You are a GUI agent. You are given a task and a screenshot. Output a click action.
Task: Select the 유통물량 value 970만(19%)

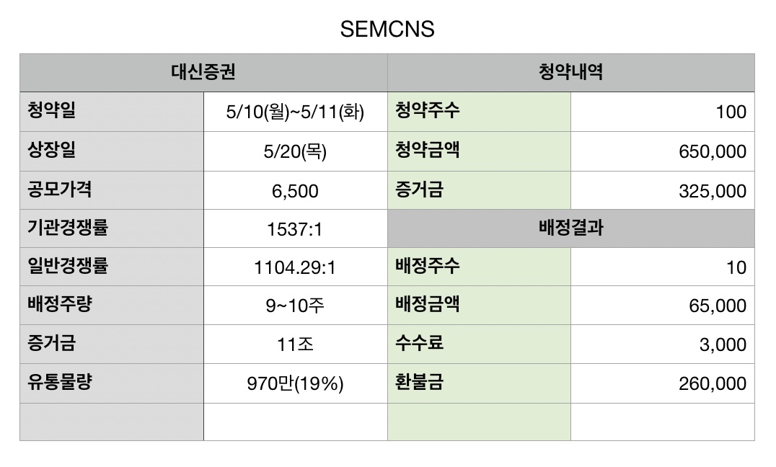coord(296,383)
